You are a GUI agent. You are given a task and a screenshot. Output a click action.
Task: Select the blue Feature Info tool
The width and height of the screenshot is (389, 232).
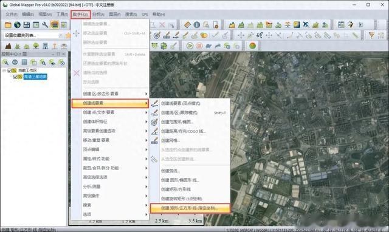click(x=197, y=24)
